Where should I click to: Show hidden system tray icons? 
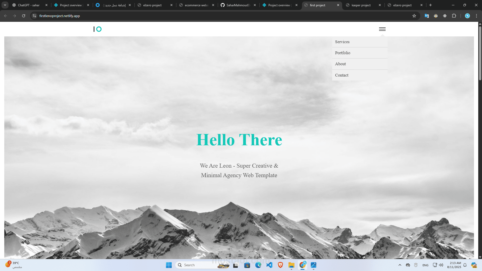(400, 265)
